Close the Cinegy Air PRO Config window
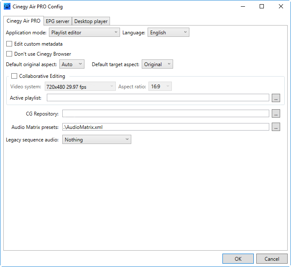291x267 pixels. click(x=281, y=7)
